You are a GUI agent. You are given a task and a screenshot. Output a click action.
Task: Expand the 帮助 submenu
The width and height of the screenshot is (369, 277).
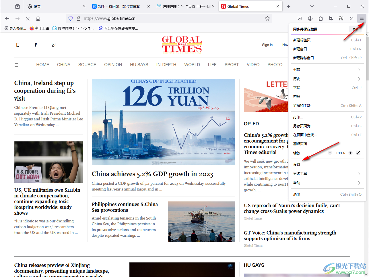pyautogui.click(x=327, y=183)
